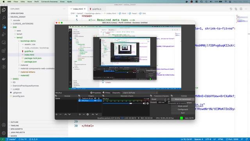Click the Explorer panel more actions ellipsis
This screenshot has width=250, height=141.
click(64, 9)
